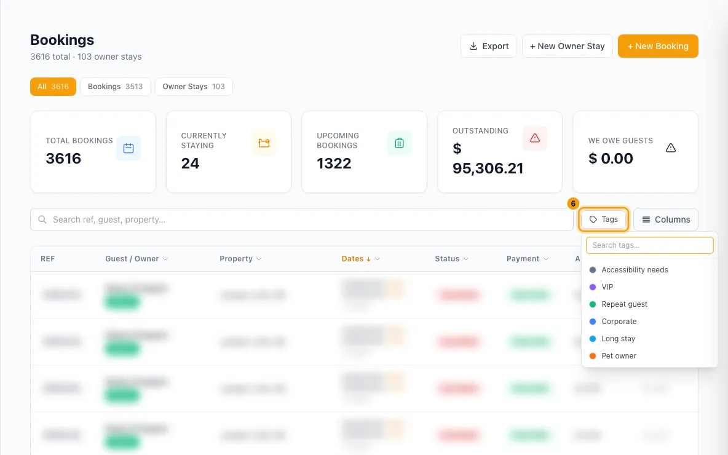Click the Bookings page heading

point(62,40)
